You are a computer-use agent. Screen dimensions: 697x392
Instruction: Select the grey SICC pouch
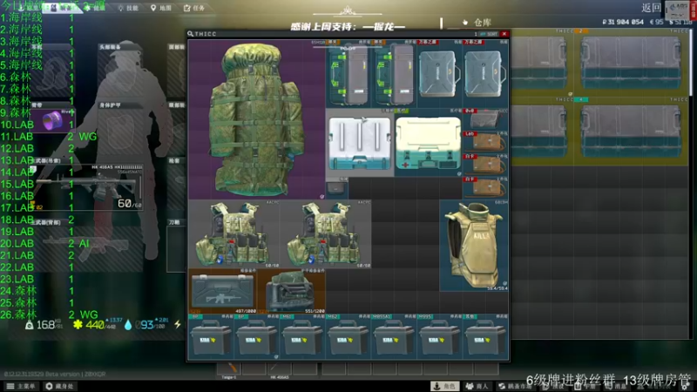[x=485, y=119]
